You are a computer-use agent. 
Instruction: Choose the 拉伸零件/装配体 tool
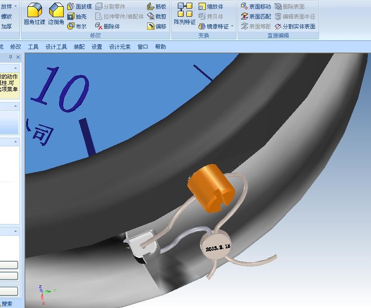coord(119,17)
